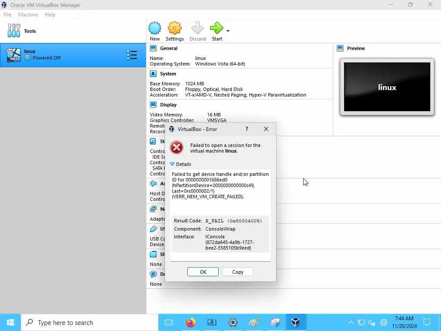The width and height of the screenshot is (441, 331).
Task: Click the USB section icon
Action: pyautogui.click(x=153, y=229)
